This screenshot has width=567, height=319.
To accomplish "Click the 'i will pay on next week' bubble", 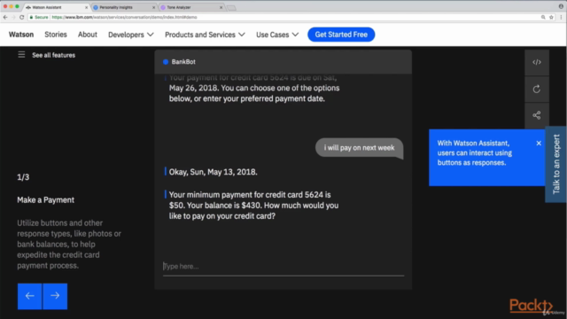I will coord(359,148).
